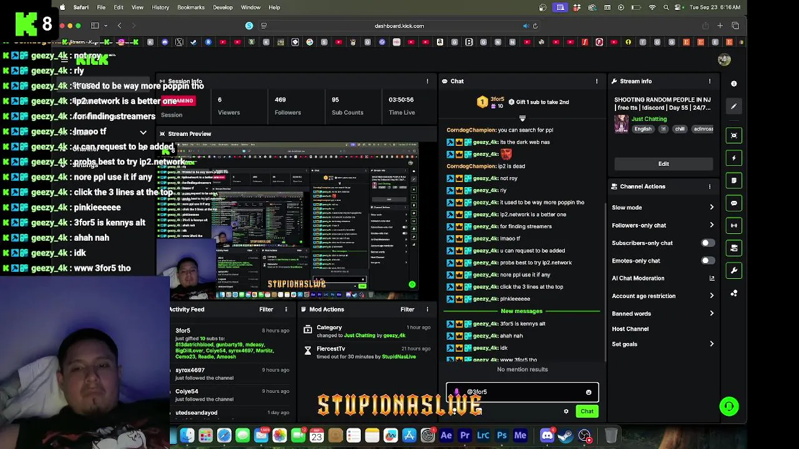Click New messages divider in chat
Screen dimensions: 799x449
[x=522, y=311]
